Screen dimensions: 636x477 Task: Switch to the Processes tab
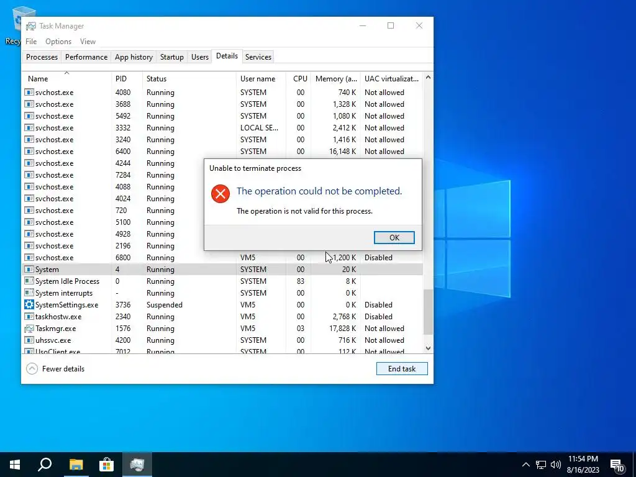(x=42, y=57)
